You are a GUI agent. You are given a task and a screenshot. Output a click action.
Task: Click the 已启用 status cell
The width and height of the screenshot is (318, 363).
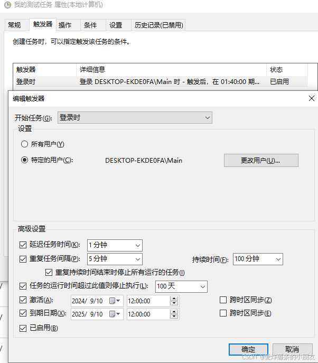coord(279,82)
